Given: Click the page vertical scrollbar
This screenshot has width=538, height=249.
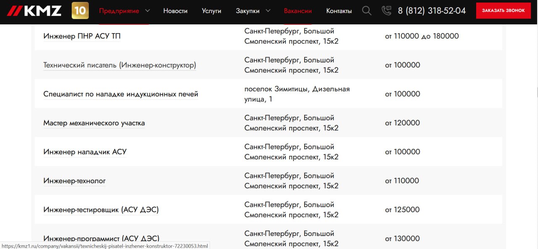Looking at the screenshot, I should pos(536,93).
